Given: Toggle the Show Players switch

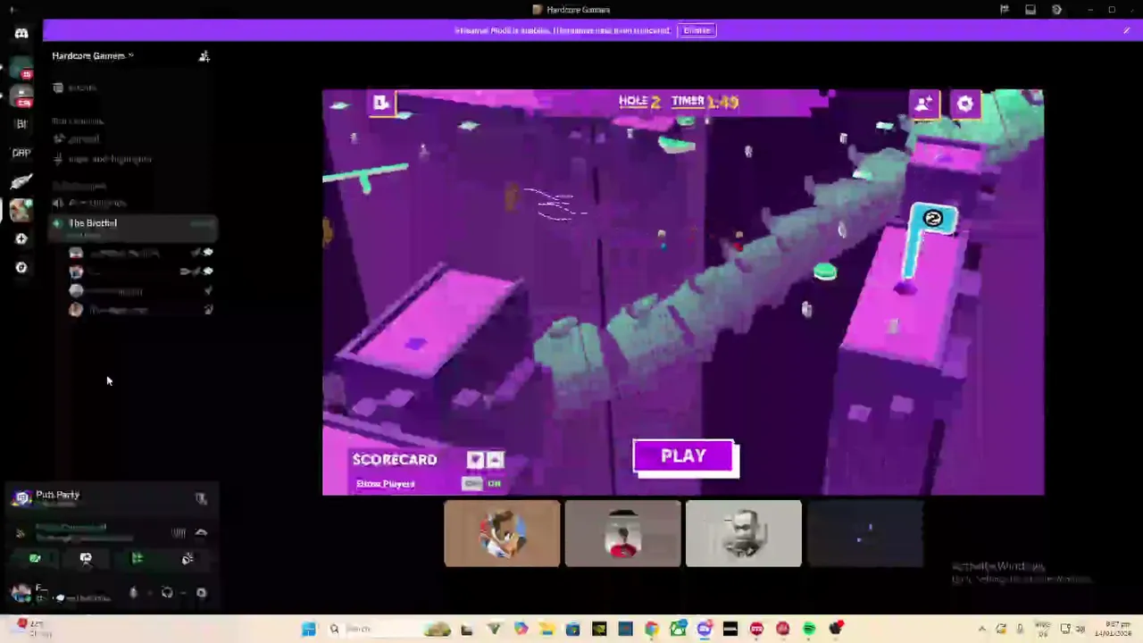Looking at the screenshot, I should click(x=482, y=483).
